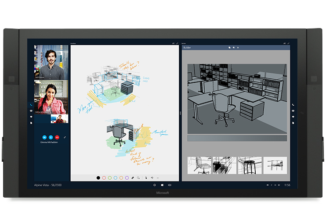
Task: Open the phone call icon in left sidebar
Action: (31, 105)
